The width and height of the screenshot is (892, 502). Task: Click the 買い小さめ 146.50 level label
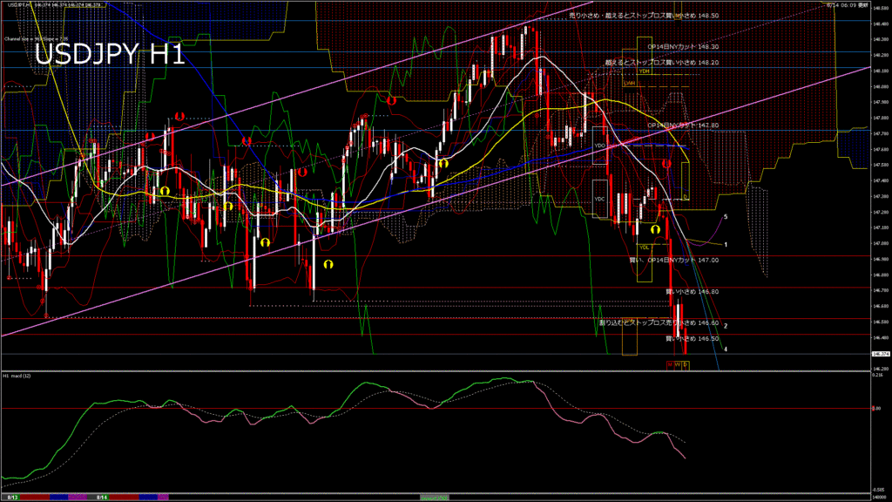692,338
